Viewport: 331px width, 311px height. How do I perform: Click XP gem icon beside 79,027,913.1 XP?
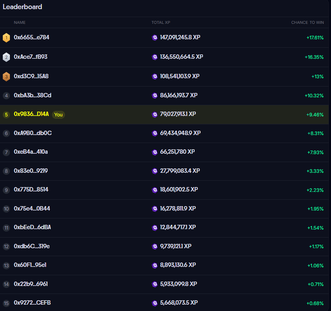click(x=155, y=115)
